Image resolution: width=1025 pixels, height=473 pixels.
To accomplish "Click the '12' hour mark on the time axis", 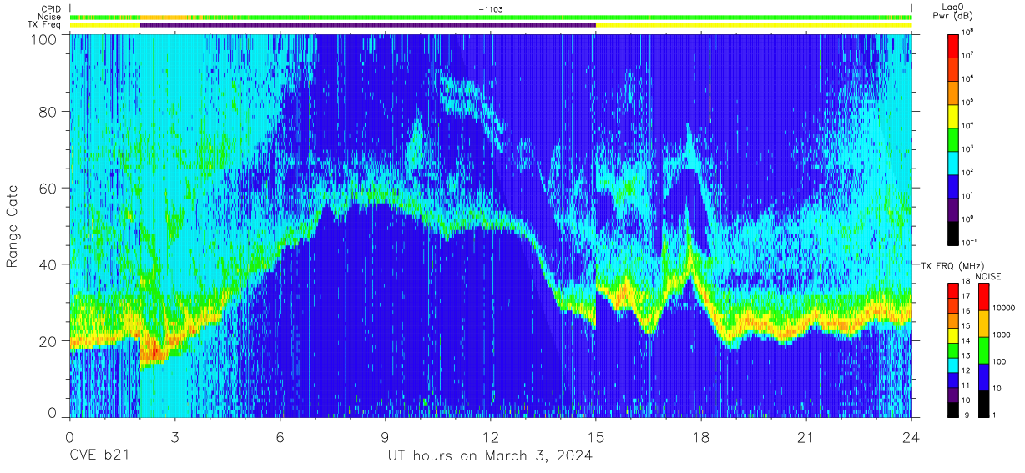I will click(491, 436).
